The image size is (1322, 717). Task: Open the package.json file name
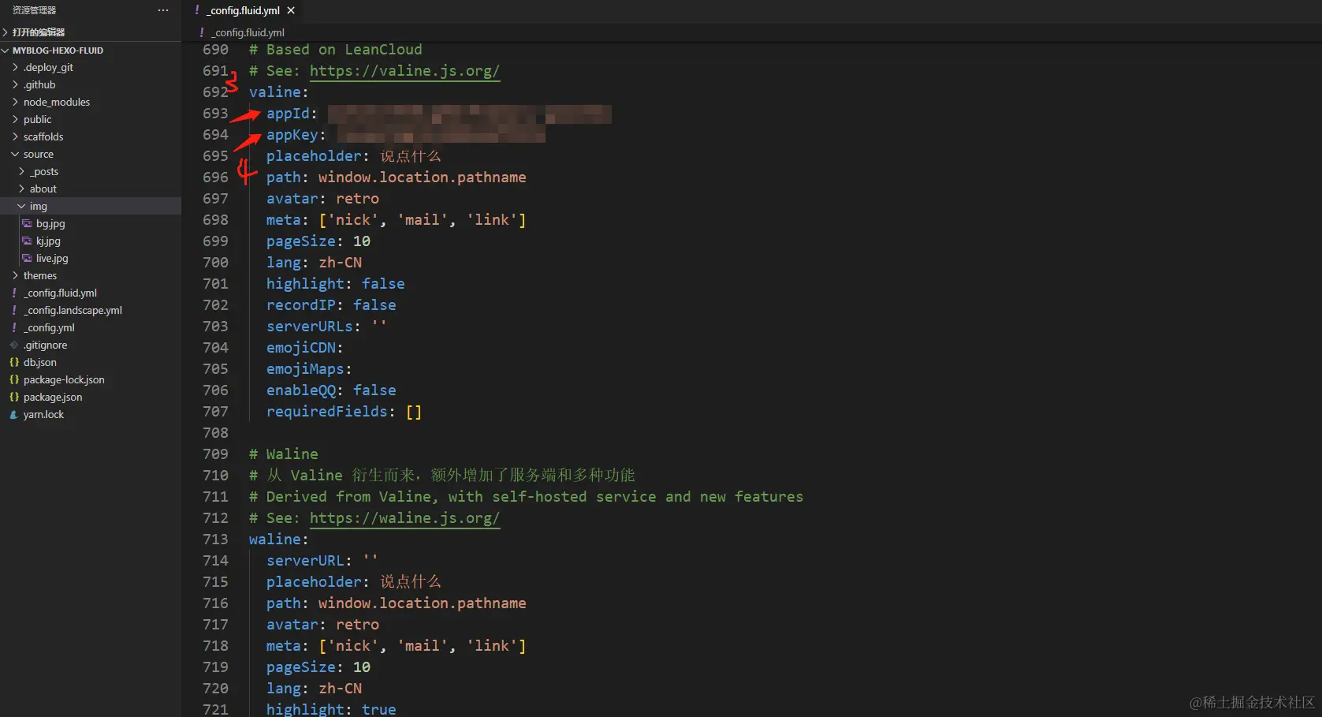coord(53,397)
